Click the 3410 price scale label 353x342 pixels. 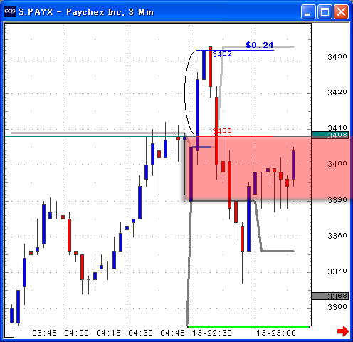coord(337,128)
